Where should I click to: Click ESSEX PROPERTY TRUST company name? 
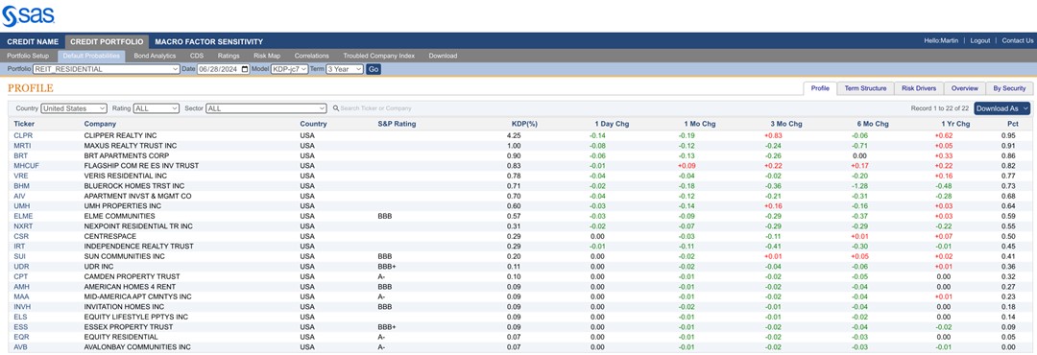pyautogui.click(x=129, y=326)
